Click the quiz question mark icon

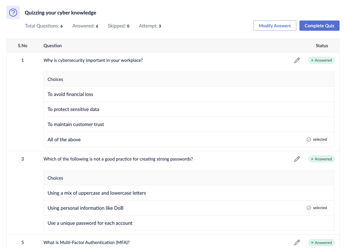coord(13,12)
